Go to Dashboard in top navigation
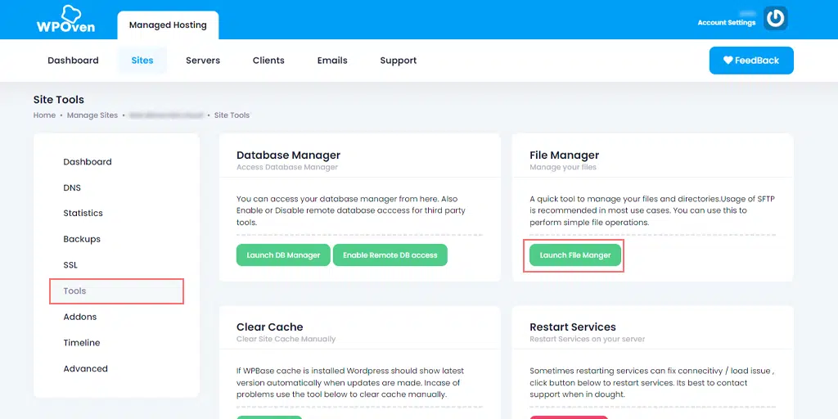The height and width of the screenshot is (419, 838). 73,61
